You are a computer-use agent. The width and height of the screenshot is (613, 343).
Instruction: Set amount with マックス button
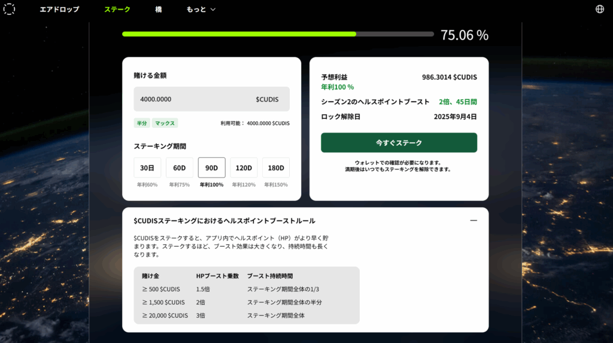[165, 123]
